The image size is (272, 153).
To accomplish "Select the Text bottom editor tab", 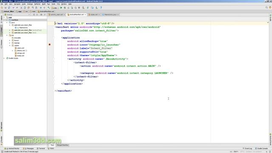I will pyautogui.click(x=52, y=145).
